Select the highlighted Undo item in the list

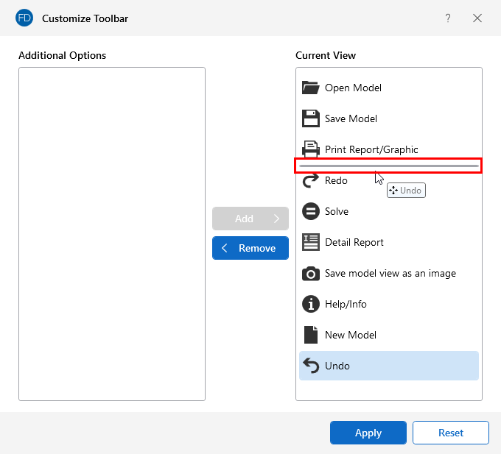tap(388, 366)
